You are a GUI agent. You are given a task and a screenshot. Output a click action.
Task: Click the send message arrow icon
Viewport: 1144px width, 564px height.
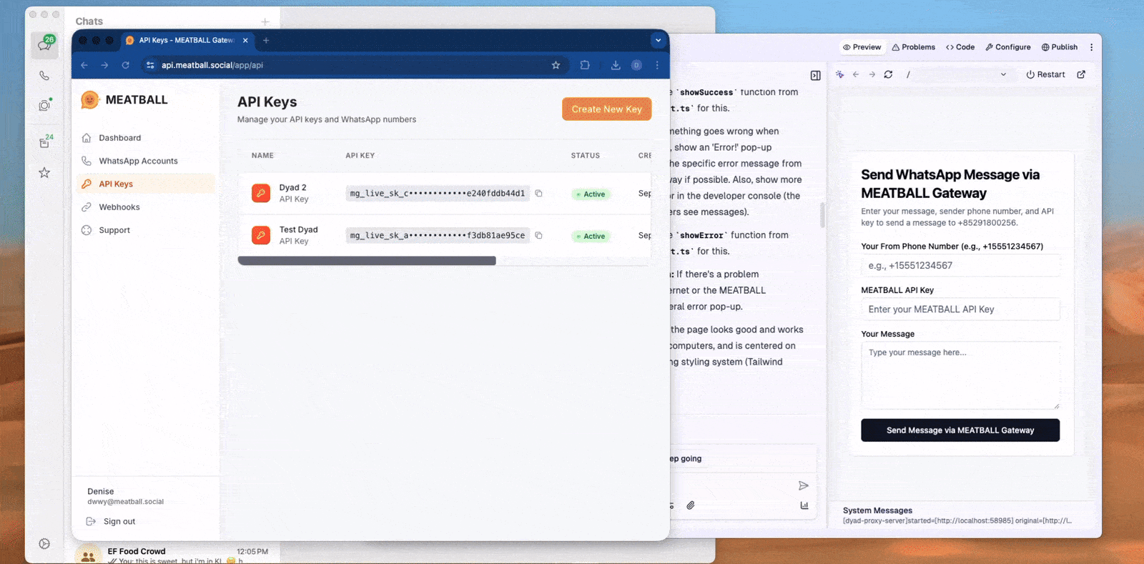803,485
